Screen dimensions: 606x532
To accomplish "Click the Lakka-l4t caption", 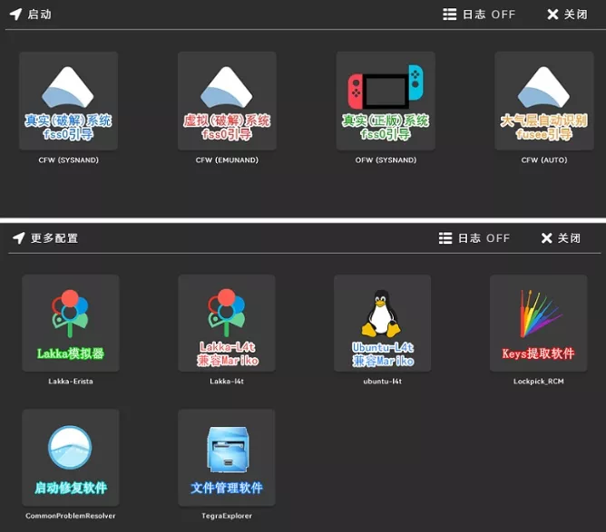I will 227,382.
